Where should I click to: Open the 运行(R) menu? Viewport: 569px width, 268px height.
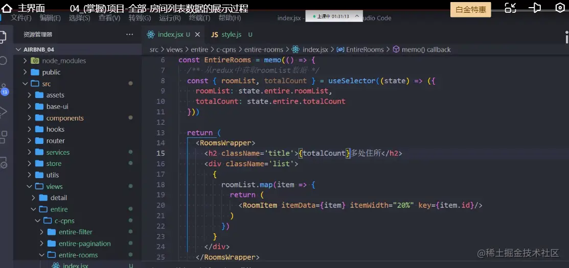point(170,18)
